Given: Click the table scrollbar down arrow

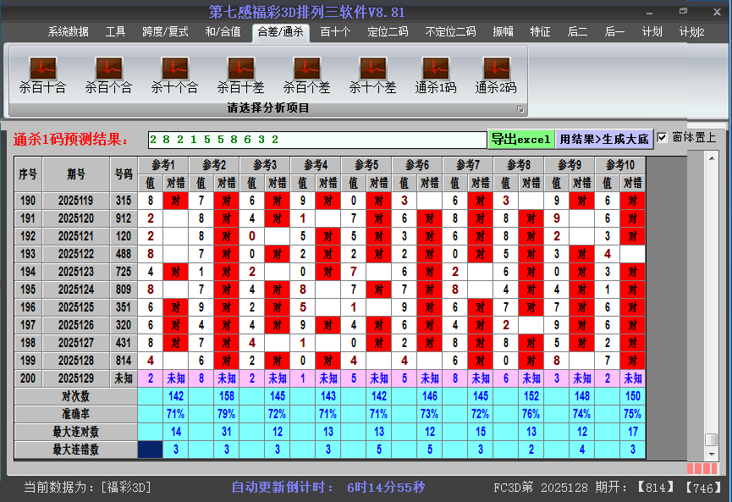Looking at the screenshot, I should coord(712,454).
